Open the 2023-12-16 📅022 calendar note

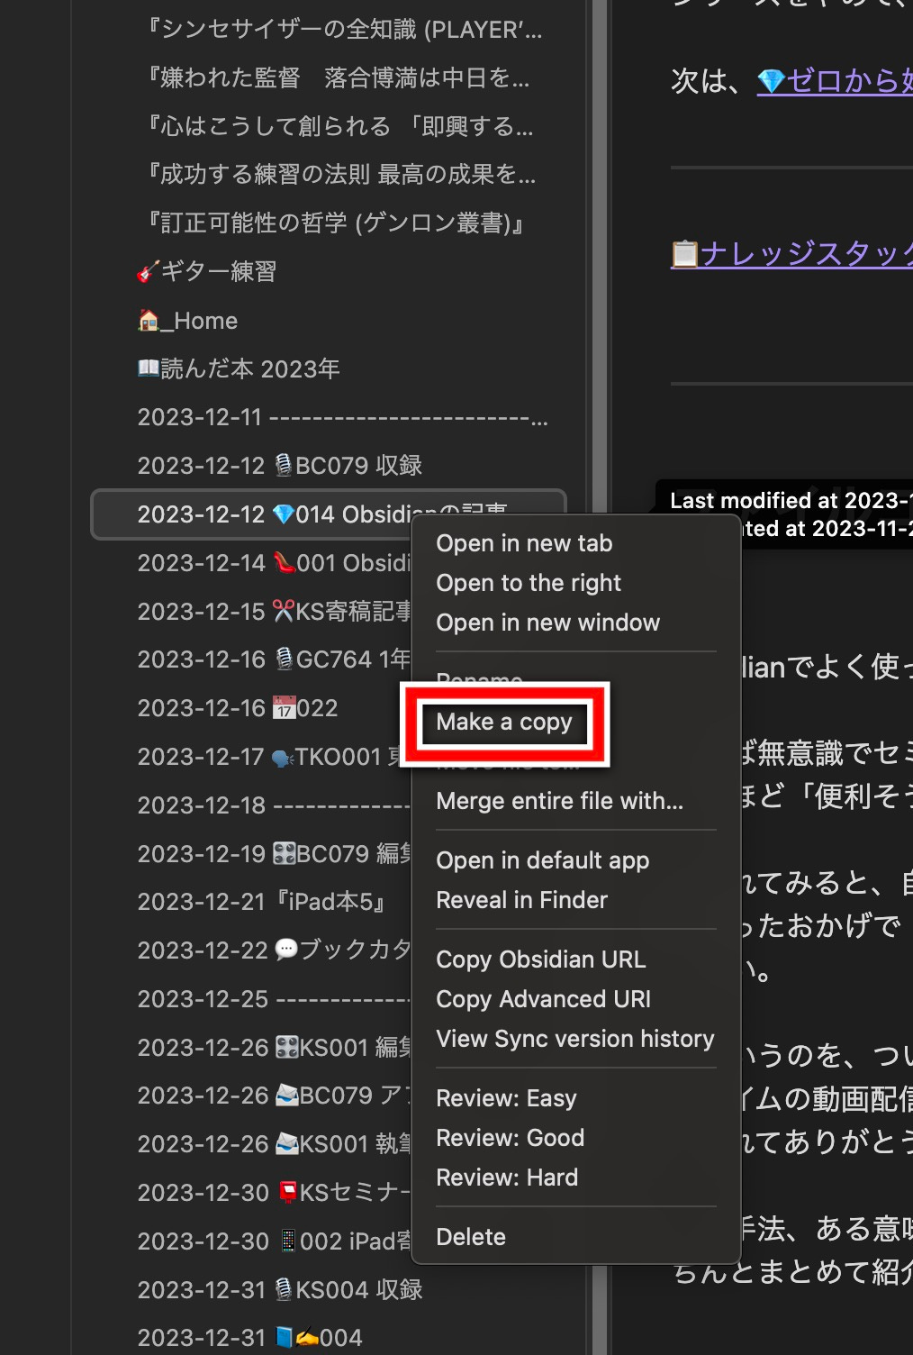[x=239, y=708]
